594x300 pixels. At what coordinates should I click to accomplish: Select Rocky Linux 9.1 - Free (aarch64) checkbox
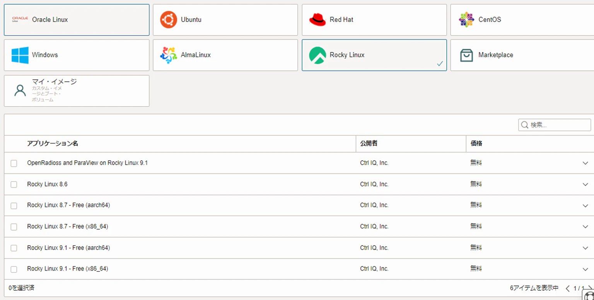(14, 248)
